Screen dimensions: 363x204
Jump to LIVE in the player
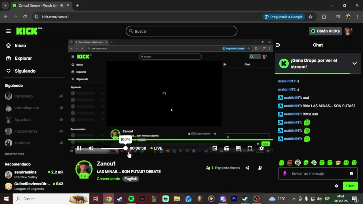pyautogui.click(x=156, y=148)
